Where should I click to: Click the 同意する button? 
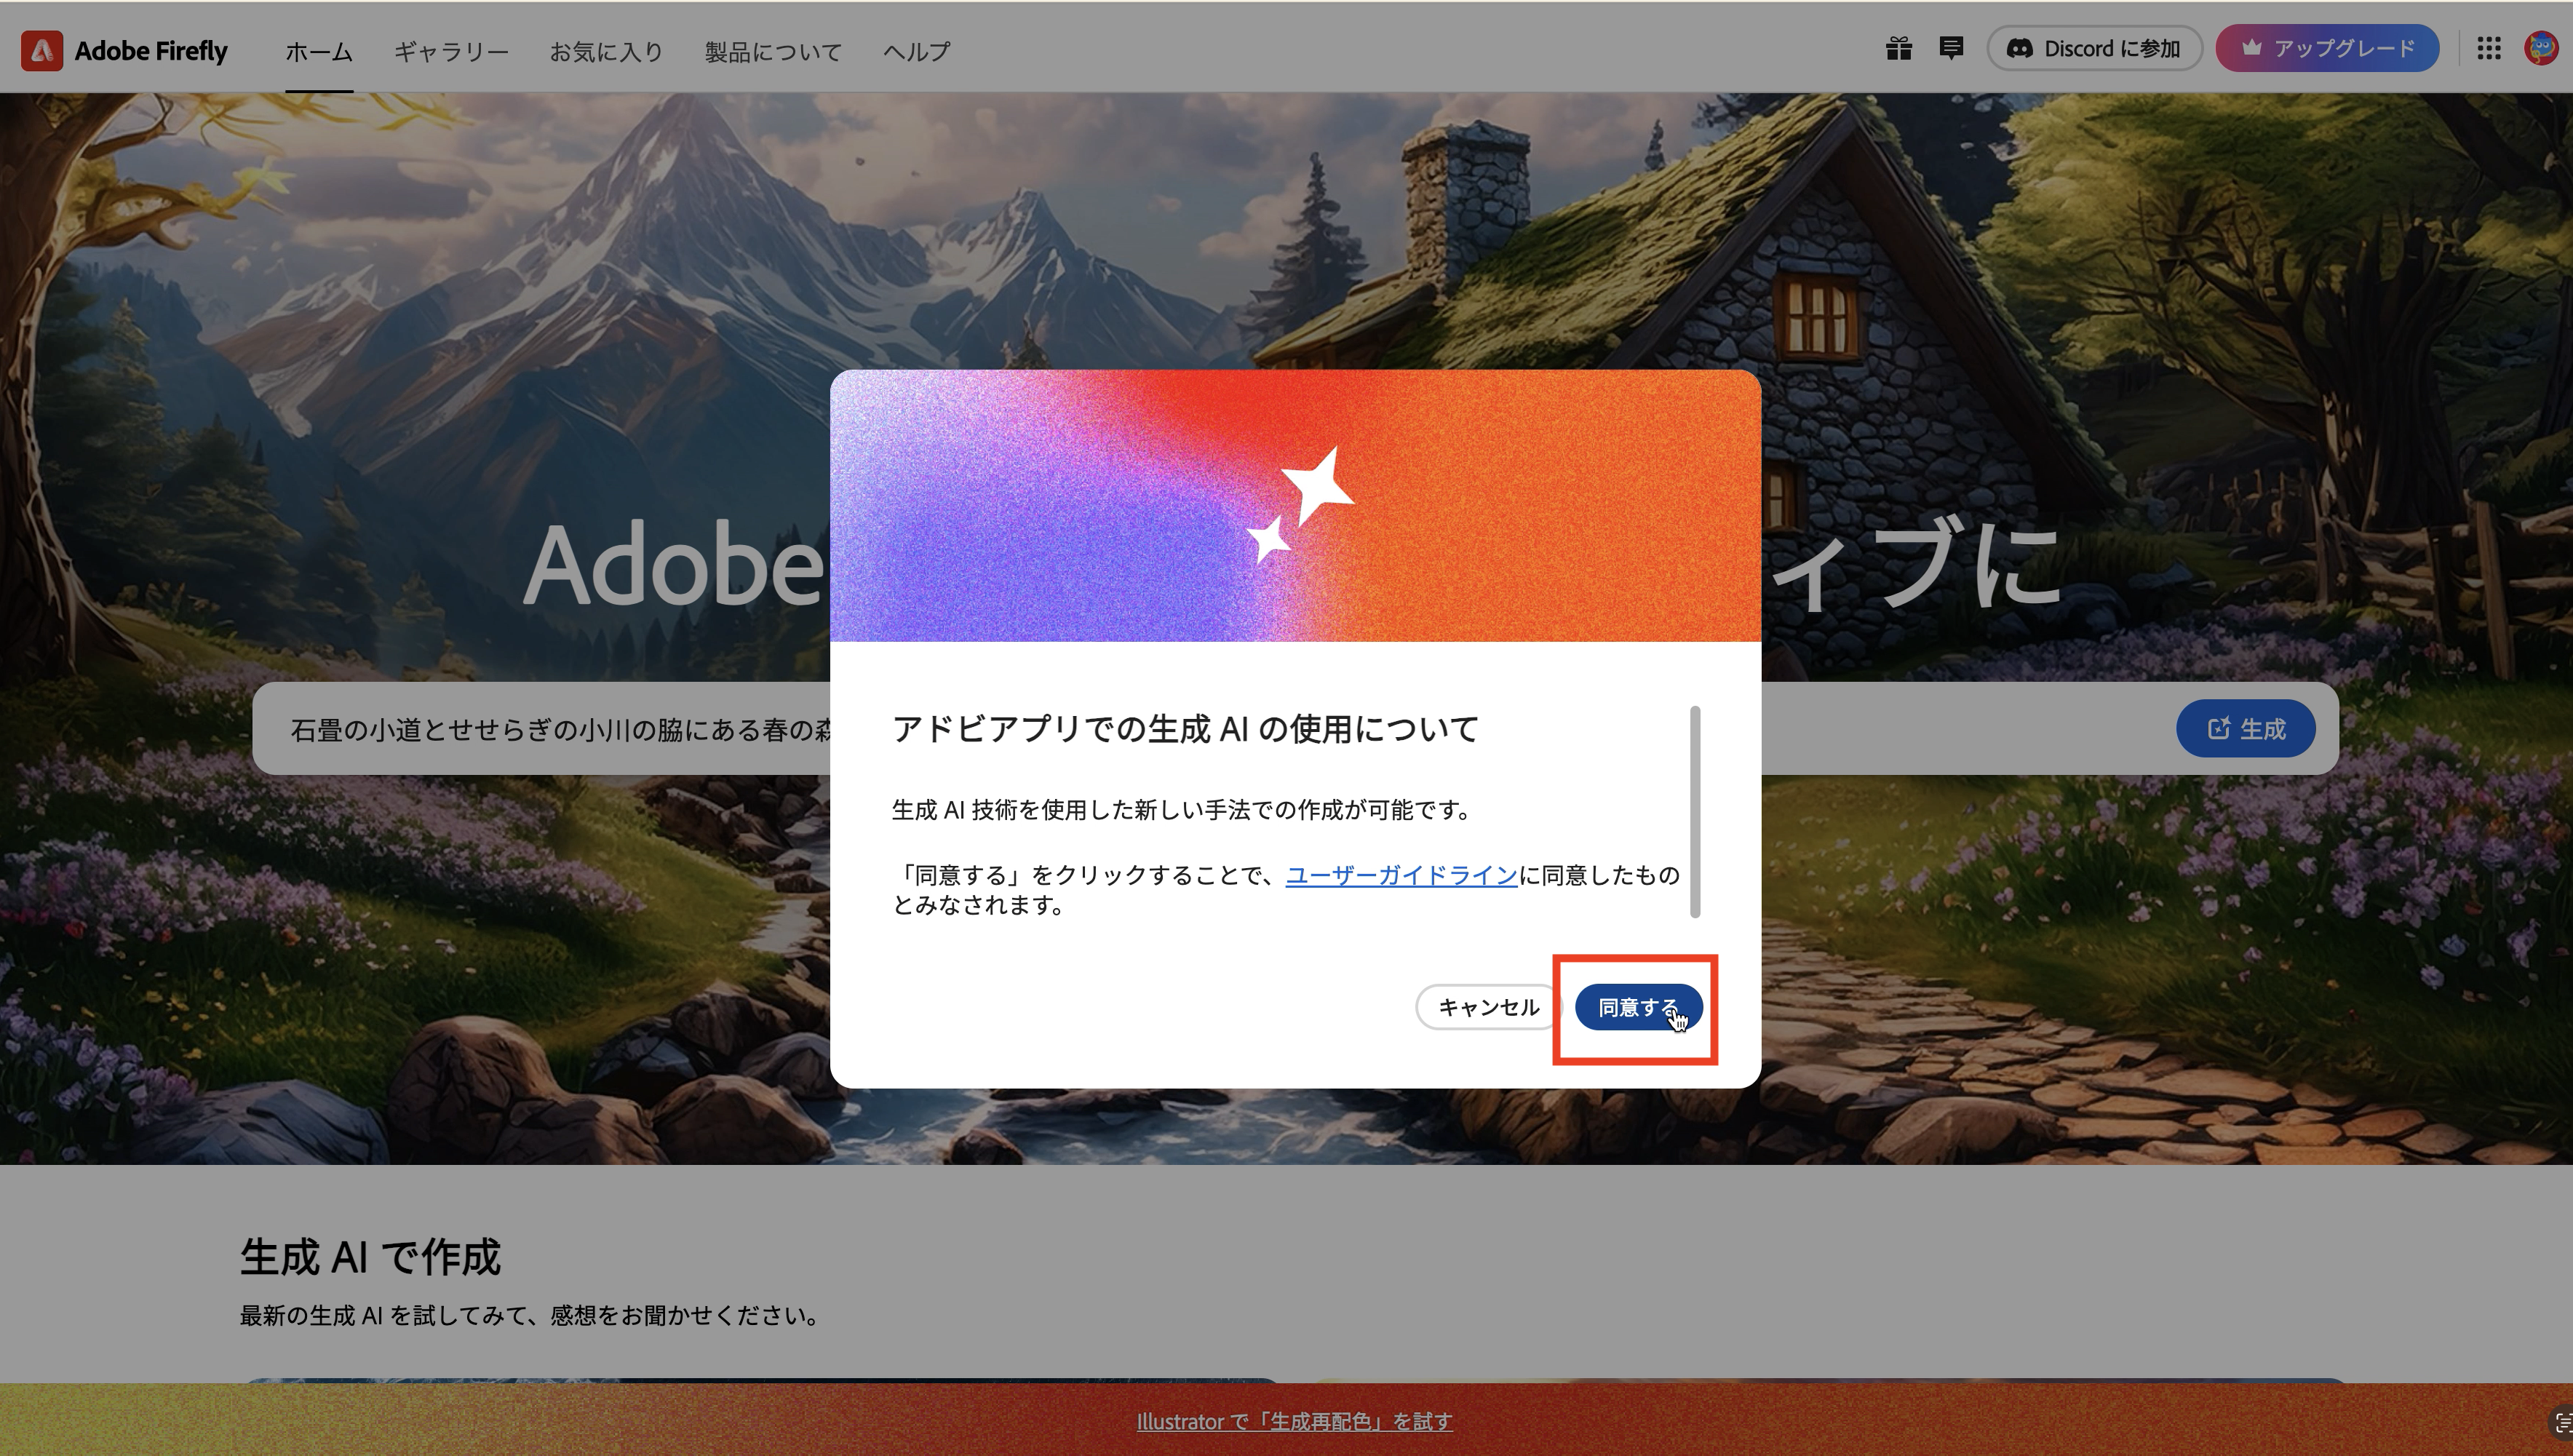[x=1638, y=1007]
